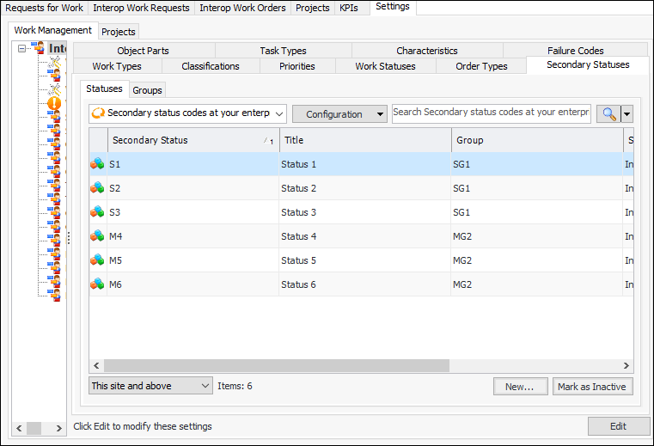Screen dimensions: 654x446
Task: Click the M6 status row icon
Action: (98, 284)
